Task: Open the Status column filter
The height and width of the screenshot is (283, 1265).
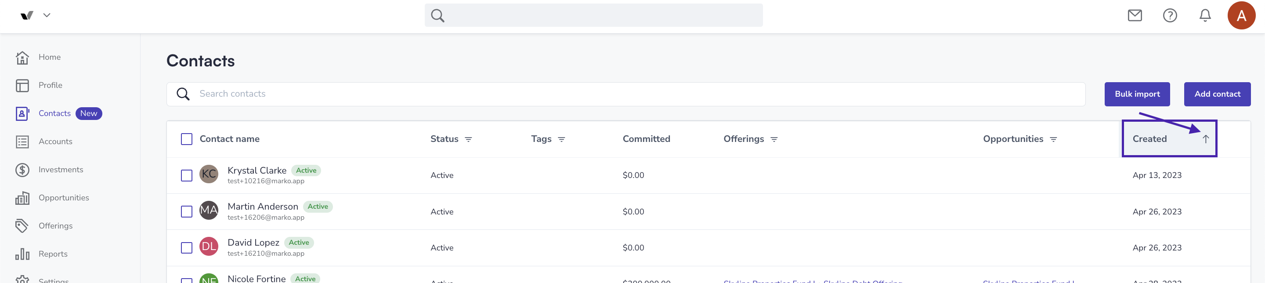Action: 469,140
